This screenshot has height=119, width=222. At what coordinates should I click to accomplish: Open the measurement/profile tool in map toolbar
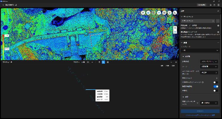pyautogui.click(x=175, y=13)
